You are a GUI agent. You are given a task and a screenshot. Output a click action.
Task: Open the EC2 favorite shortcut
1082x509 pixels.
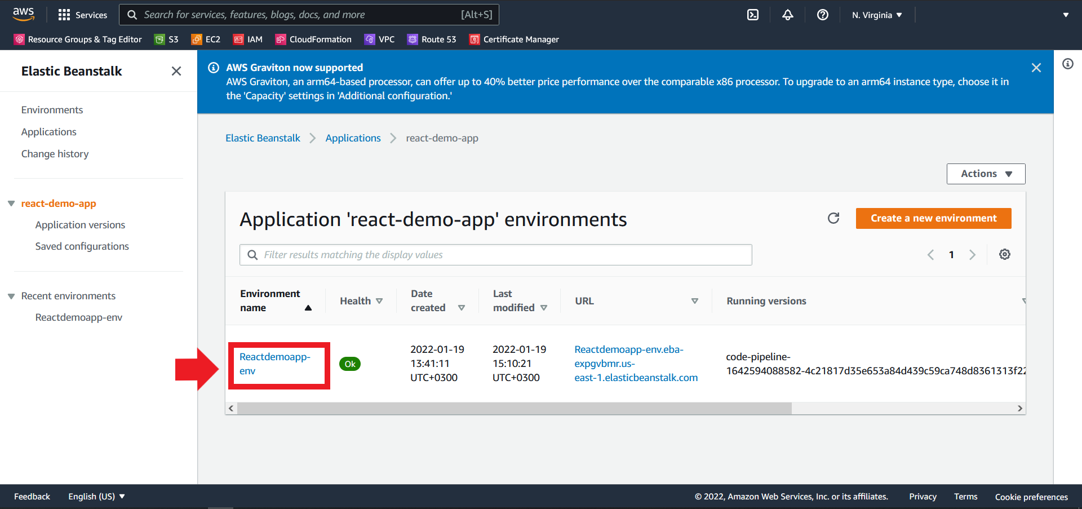[x=206, y=39]
